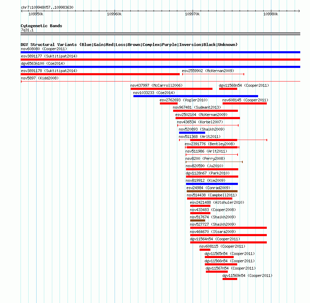Open dgv11566n54 (Cooper2011) label
The width and height of the screenshot is (310, 303).
pos(230,261)
